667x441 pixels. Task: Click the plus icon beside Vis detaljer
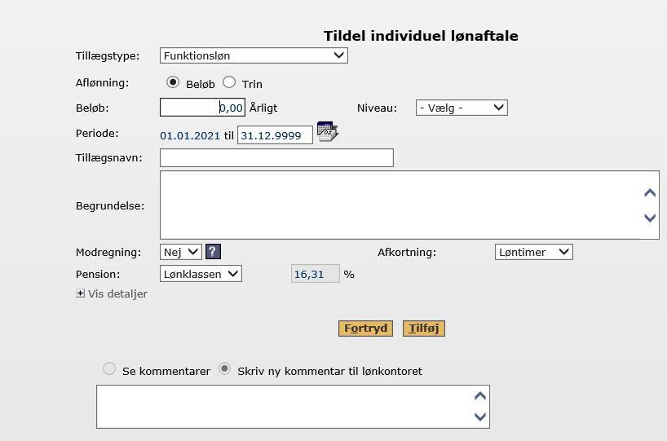coord(80,293)
